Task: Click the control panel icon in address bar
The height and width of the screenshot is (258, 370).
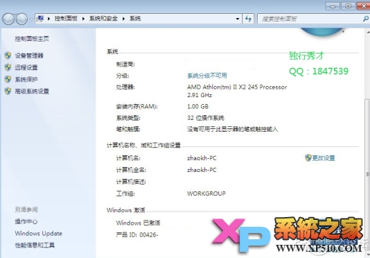Action: [41, 19]
